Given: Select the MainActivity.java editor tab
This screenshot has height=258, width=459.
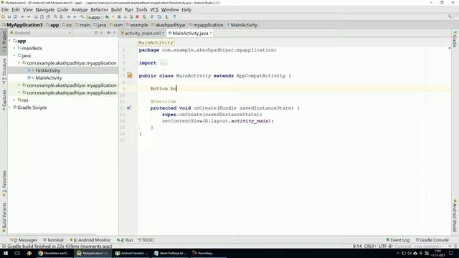Looking at the screenshot, I should [x=190, y=34].
